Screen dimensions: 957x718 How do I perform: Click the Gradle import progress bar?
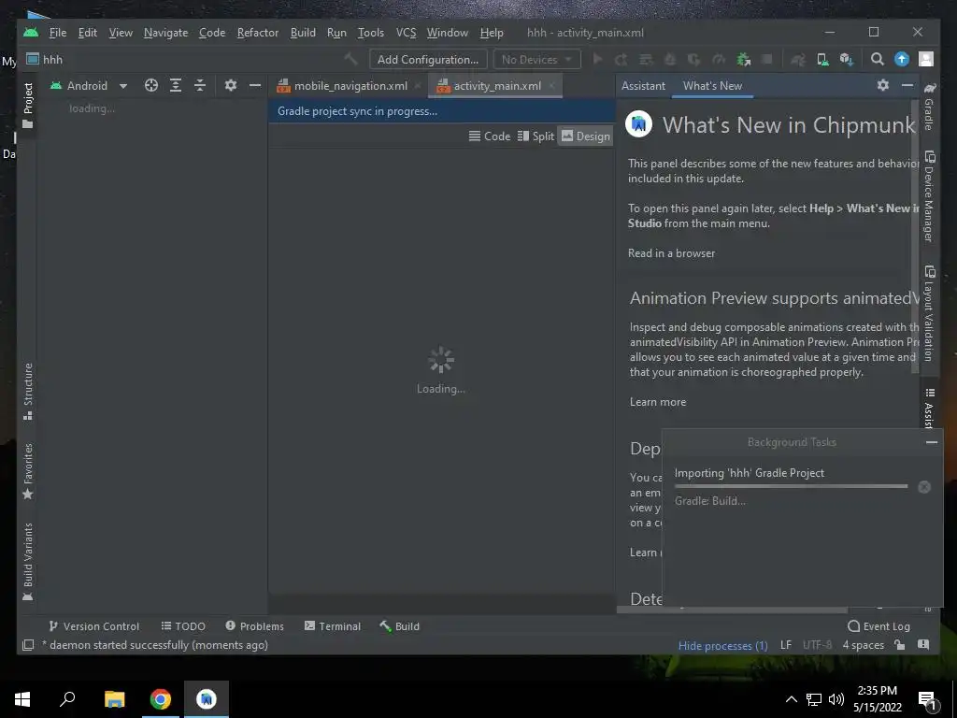[791, 486]
